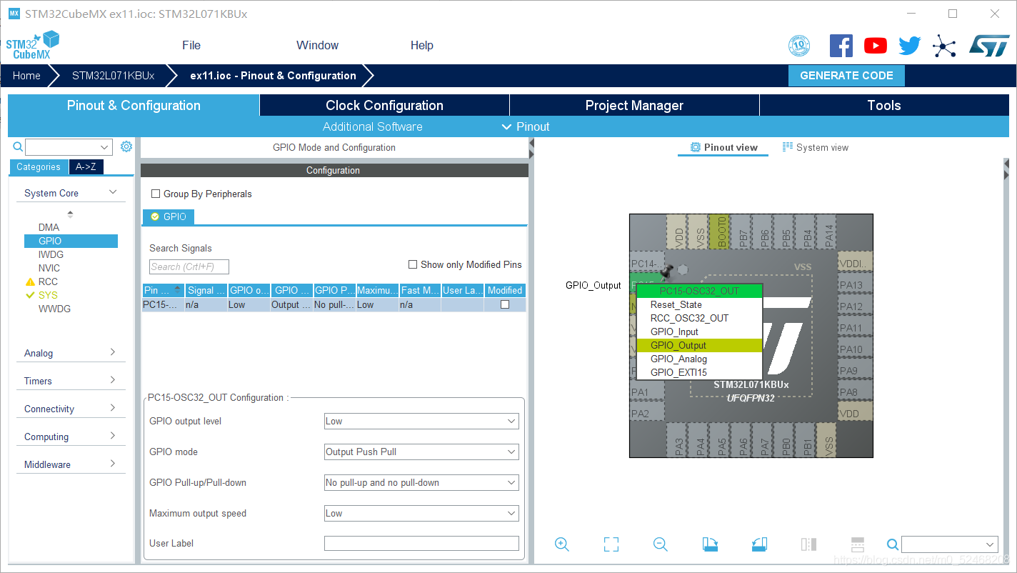This screenshot has height=573, width=1017.
Task: Expand the Computing category
Action: click(x=70, y=437)
